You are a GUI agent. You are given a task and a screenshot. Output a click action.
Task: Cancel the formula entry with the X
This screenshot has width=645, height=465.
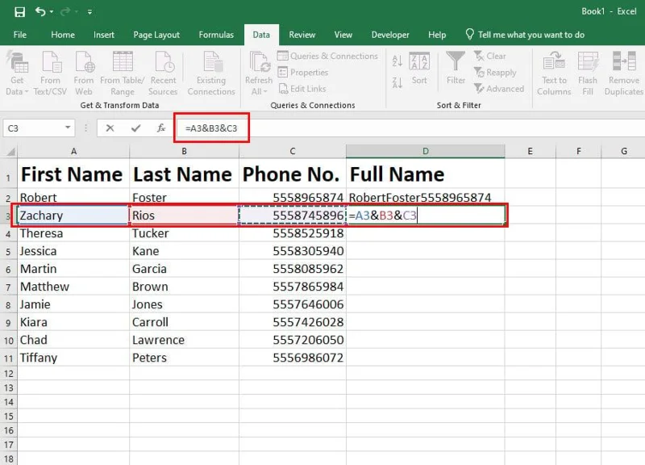[x=110, y=128]
